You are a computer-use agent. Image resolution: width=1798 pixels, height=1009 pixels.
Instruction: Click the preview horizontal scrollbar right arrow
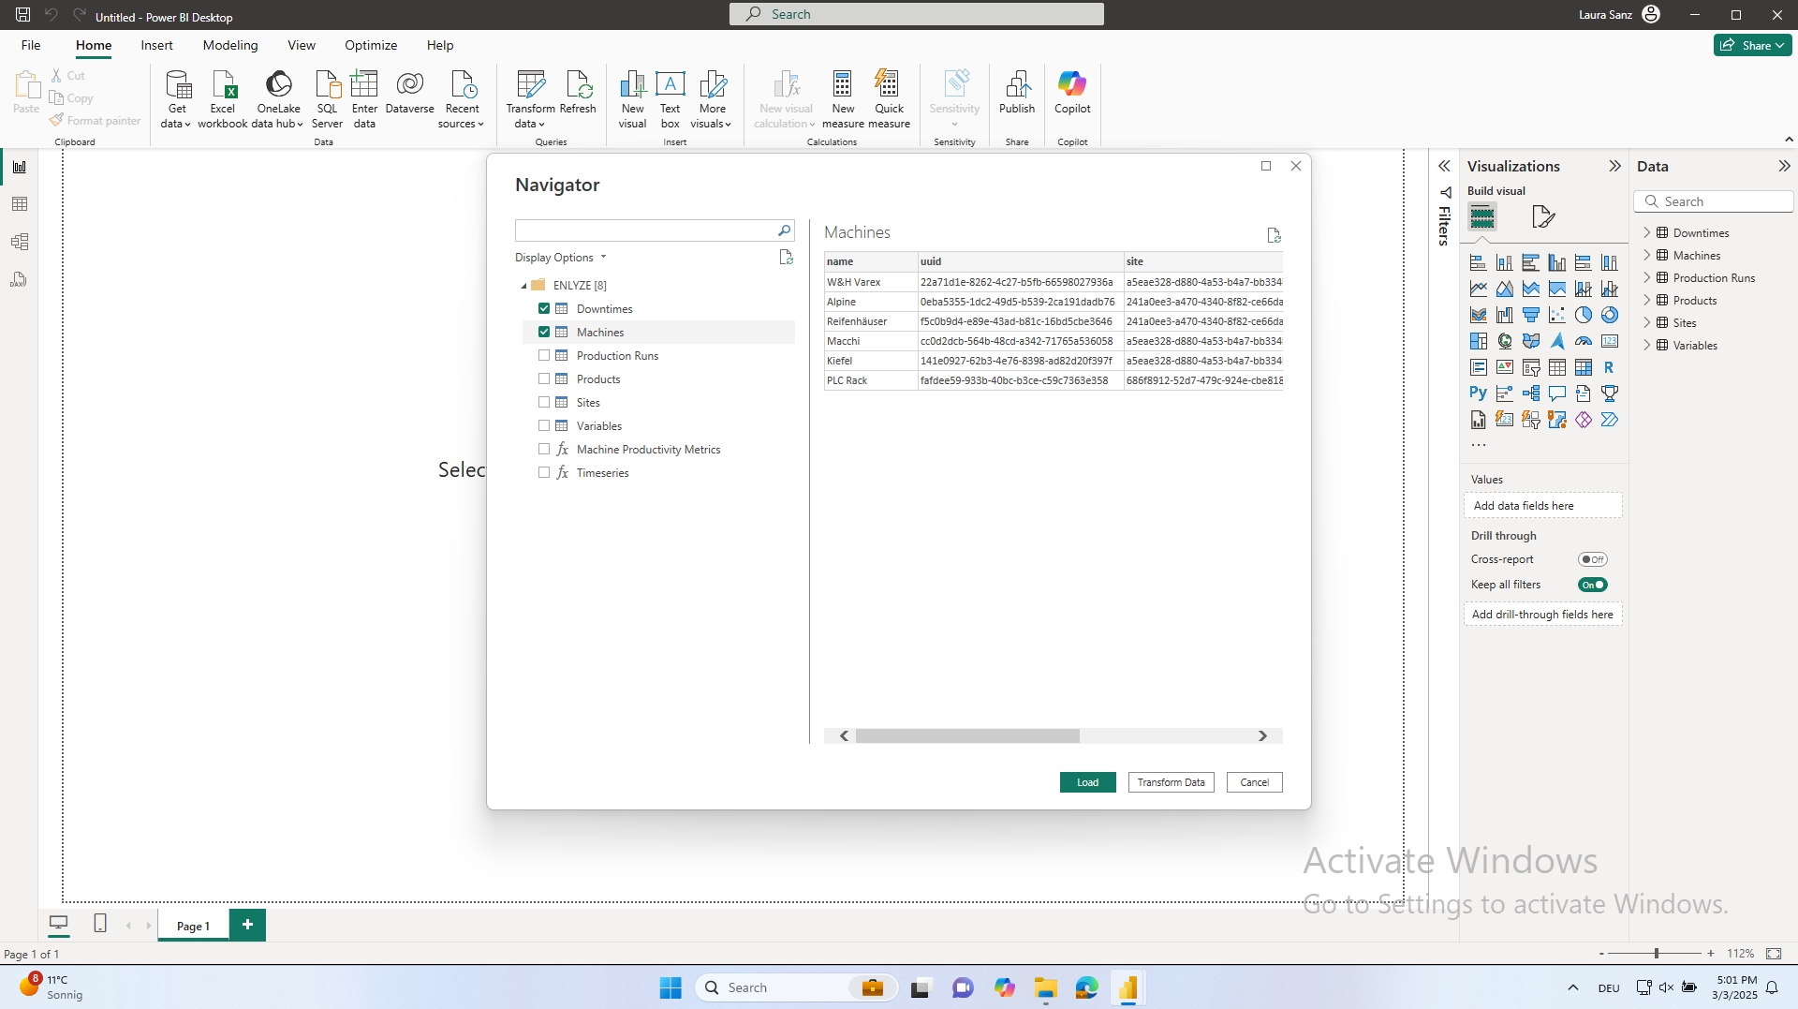click(1262, 736)
